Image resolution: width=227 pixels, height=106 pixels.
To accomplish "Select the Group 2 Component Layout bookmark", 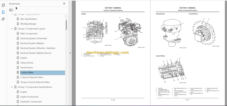I will 32,29.
